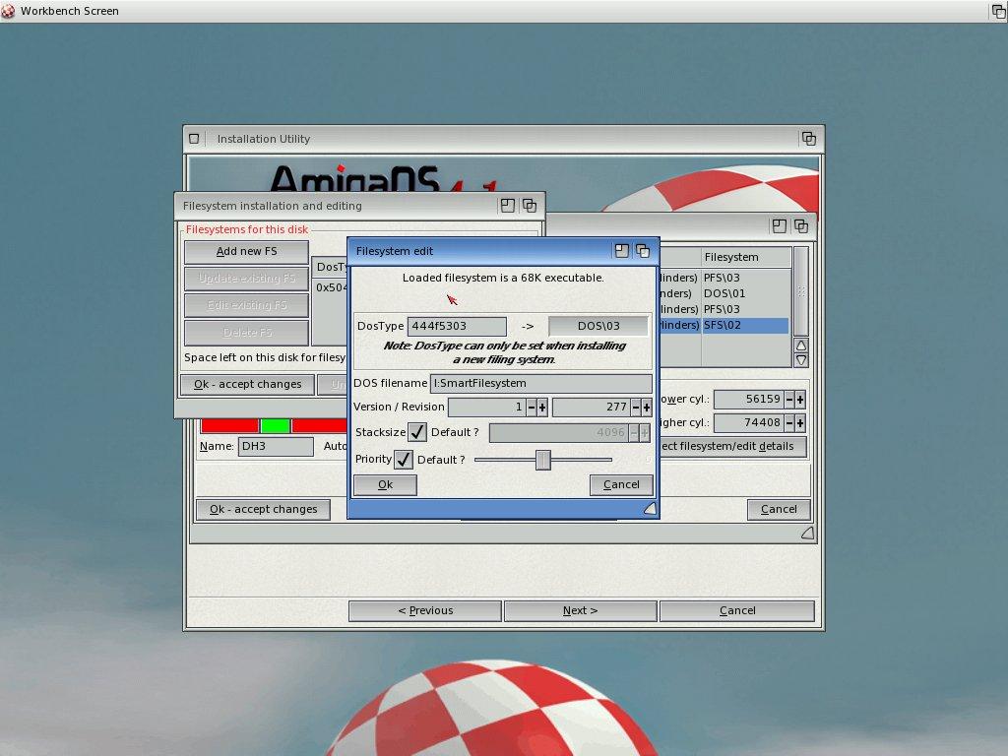Click the DOS filename field
This screenshot has height=756, width=1008.
point(540,383)
